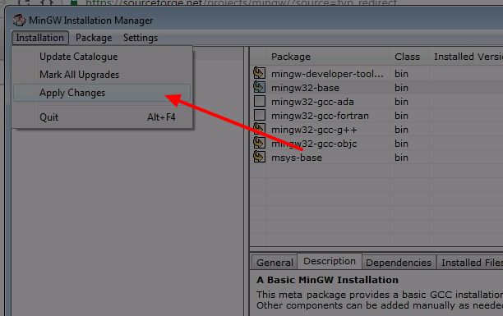This screenshot has width=503, height=316.
Task: Toggle the mingw32-gcc-ada checkbox
Action: tap(260, 101)
